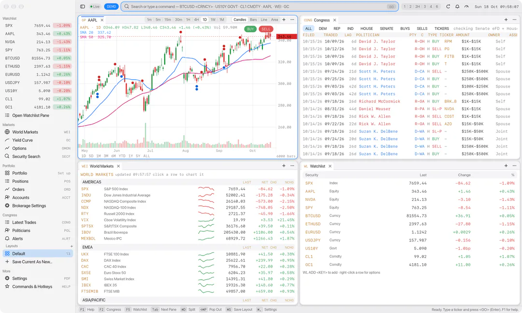Screen dimensions: 522x313
Task: Toggle the DEMO mode badge
Action: [111, 6]
